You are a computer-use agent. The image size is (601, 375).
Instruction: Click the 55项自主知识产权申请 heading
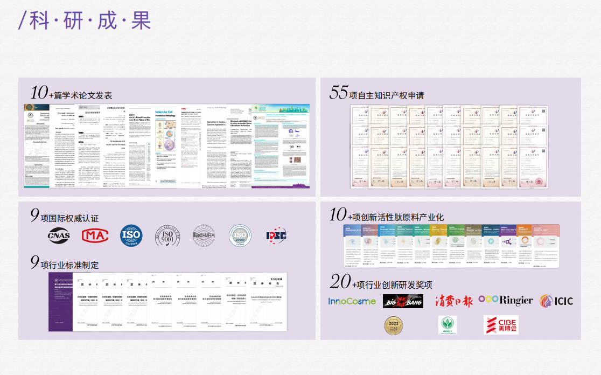pos(376,93)
